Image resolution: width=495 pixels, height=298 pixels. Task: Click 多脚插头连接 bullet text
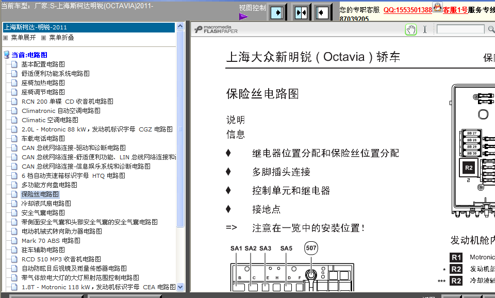pyautogui.click(x=282, y=172)
